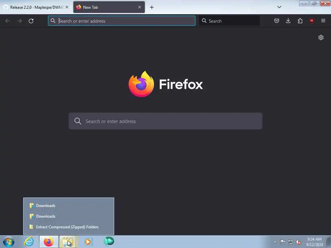Click the Firefox logo on New Tab page
This screenshot has height=248, width=331.
coord(141,84)
